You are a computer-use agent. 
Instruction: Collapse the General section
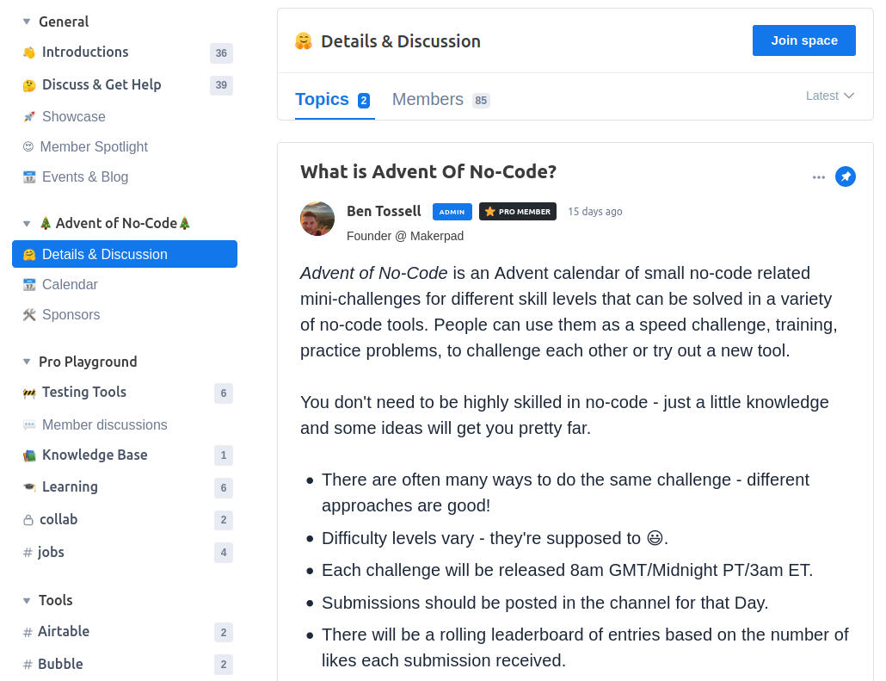tap(27, 22)
